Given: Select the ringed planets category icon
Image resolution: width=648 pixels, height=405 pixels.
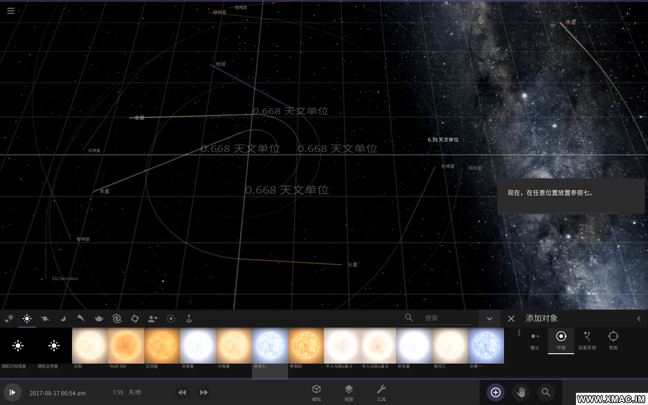Looking at the screenshot, I should click(x=45, y=319).
